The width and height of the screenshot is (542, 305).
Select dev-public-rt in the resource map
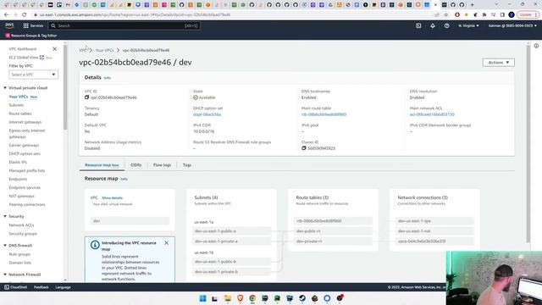click(x=333, y=231)
